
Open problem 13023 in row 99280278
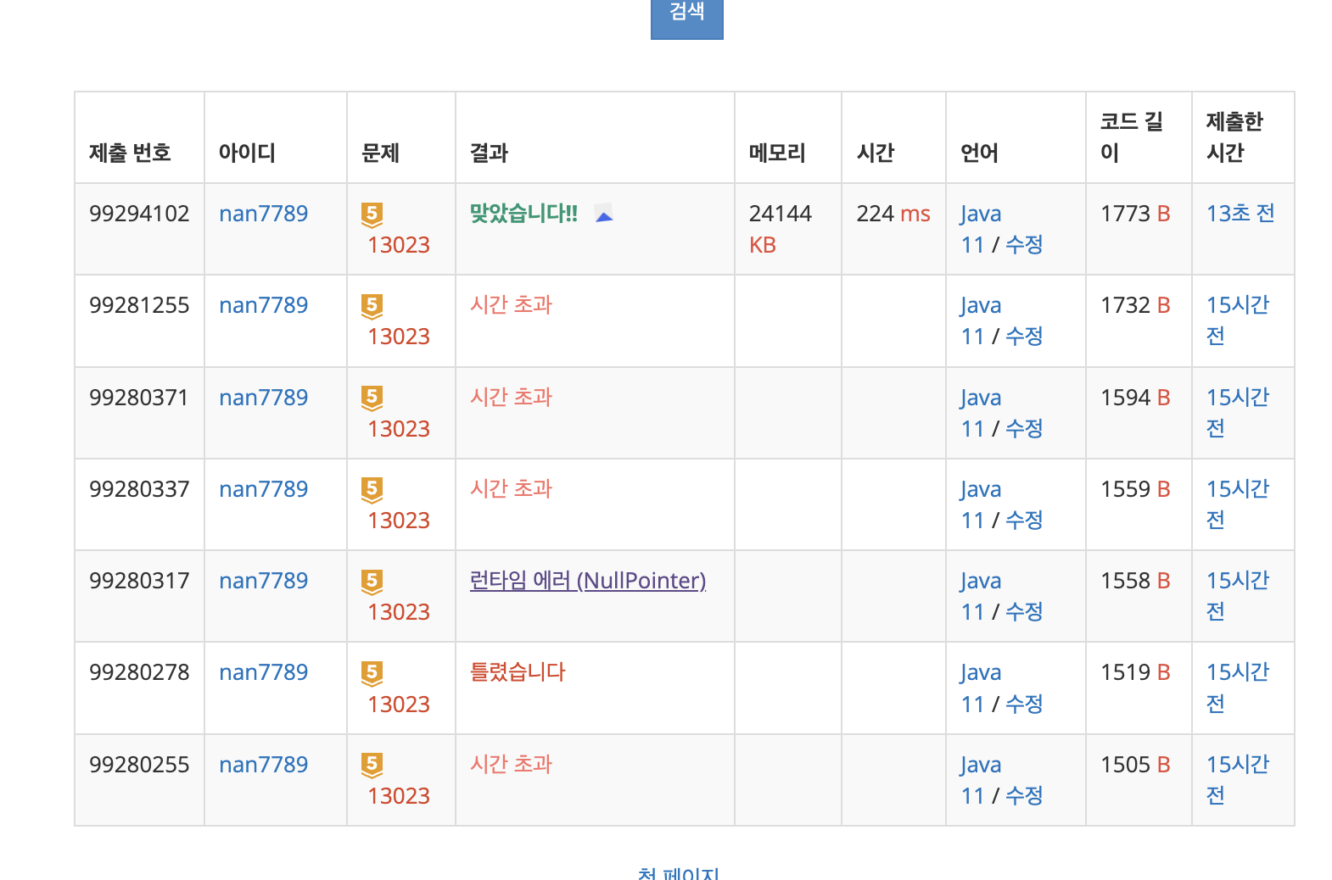399,705
